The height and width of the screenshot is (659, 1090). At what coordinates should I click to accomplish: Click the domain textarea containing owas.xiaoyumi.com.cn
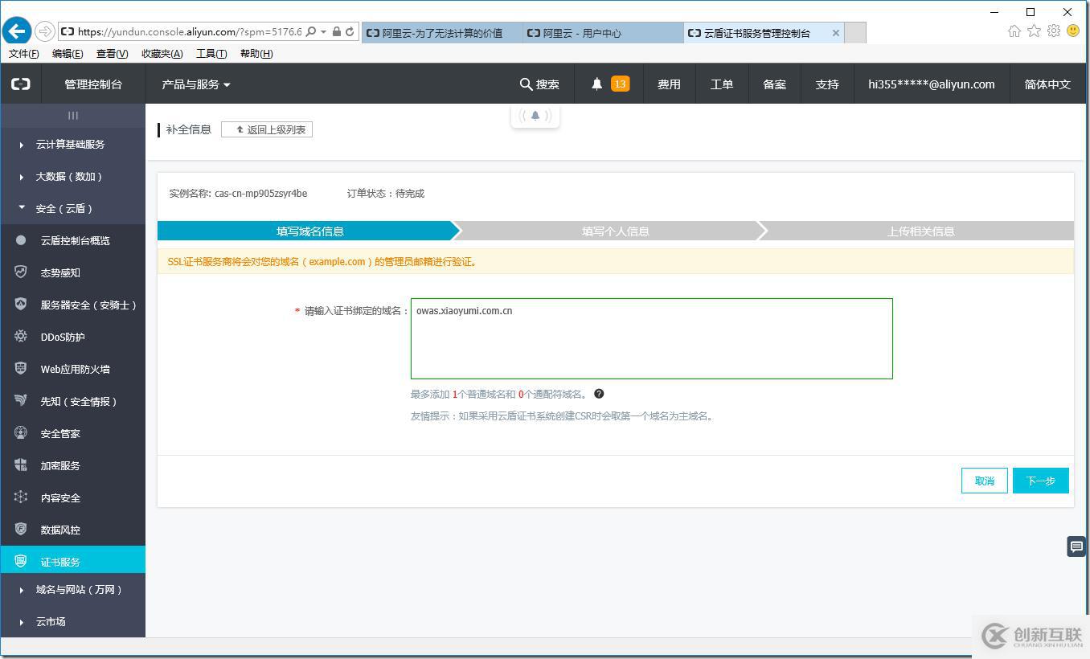pyautogui.click(x=652, y=338)
